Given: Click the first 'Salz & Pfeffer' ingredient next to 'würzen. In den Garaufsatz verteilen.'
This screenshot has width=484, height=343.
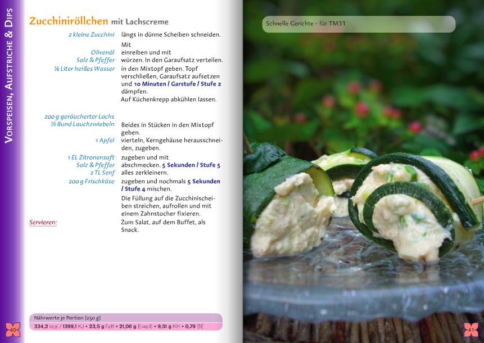Looking at the screenshot, I should [96, 60].
